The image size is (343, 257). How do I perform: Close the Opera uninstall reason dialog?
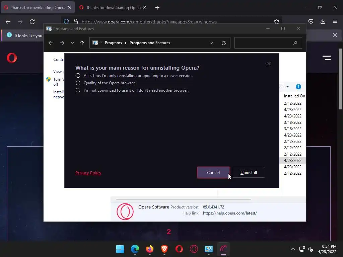[269, 64]
